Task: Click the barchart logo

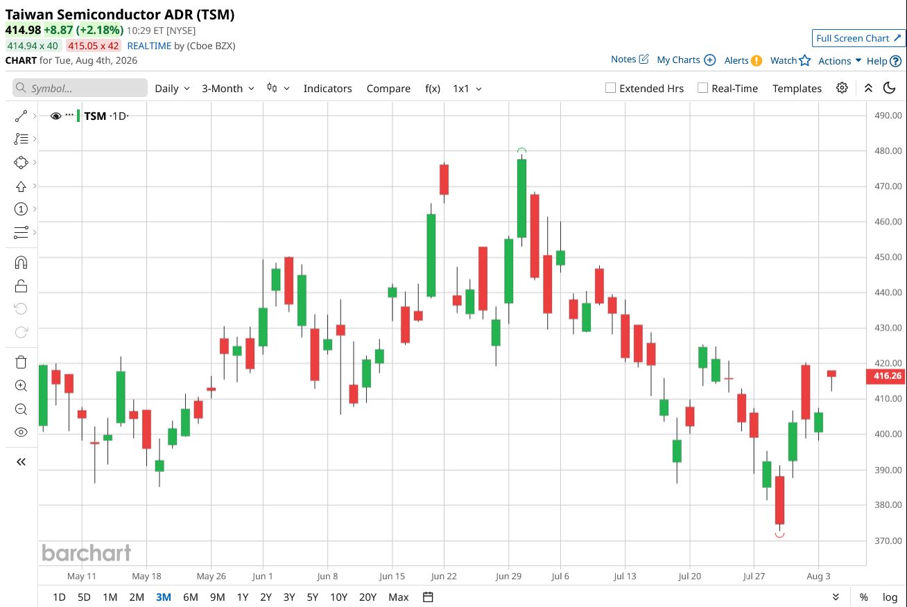Action: [x=87, y=552]
